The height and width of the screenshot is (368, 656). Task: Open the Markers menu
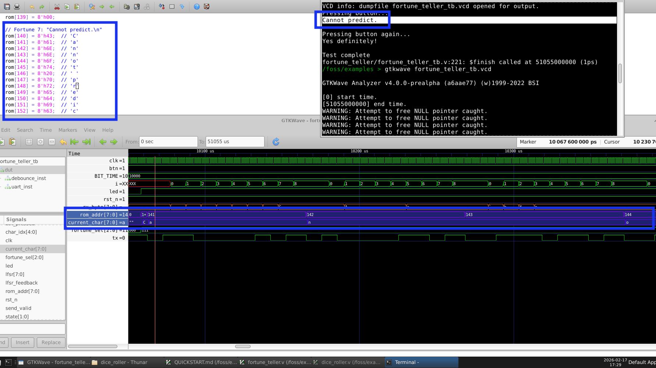click(68, 130)
